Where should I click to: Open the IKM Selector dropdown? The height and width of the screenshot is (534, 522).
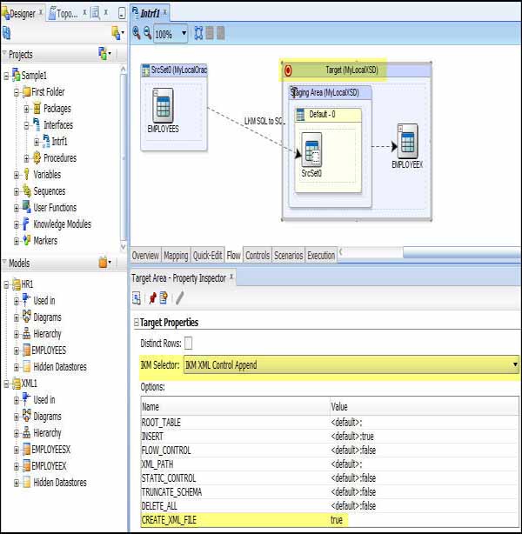click(515, 364)
